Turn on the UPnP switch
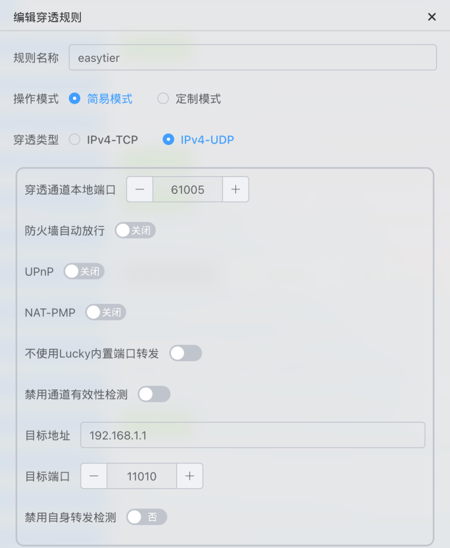Viewport: 450px width, 548px height. coord(84,271)
